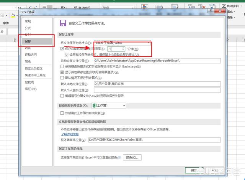
Task: Click the dialog help question mark button
Action: 211,11
